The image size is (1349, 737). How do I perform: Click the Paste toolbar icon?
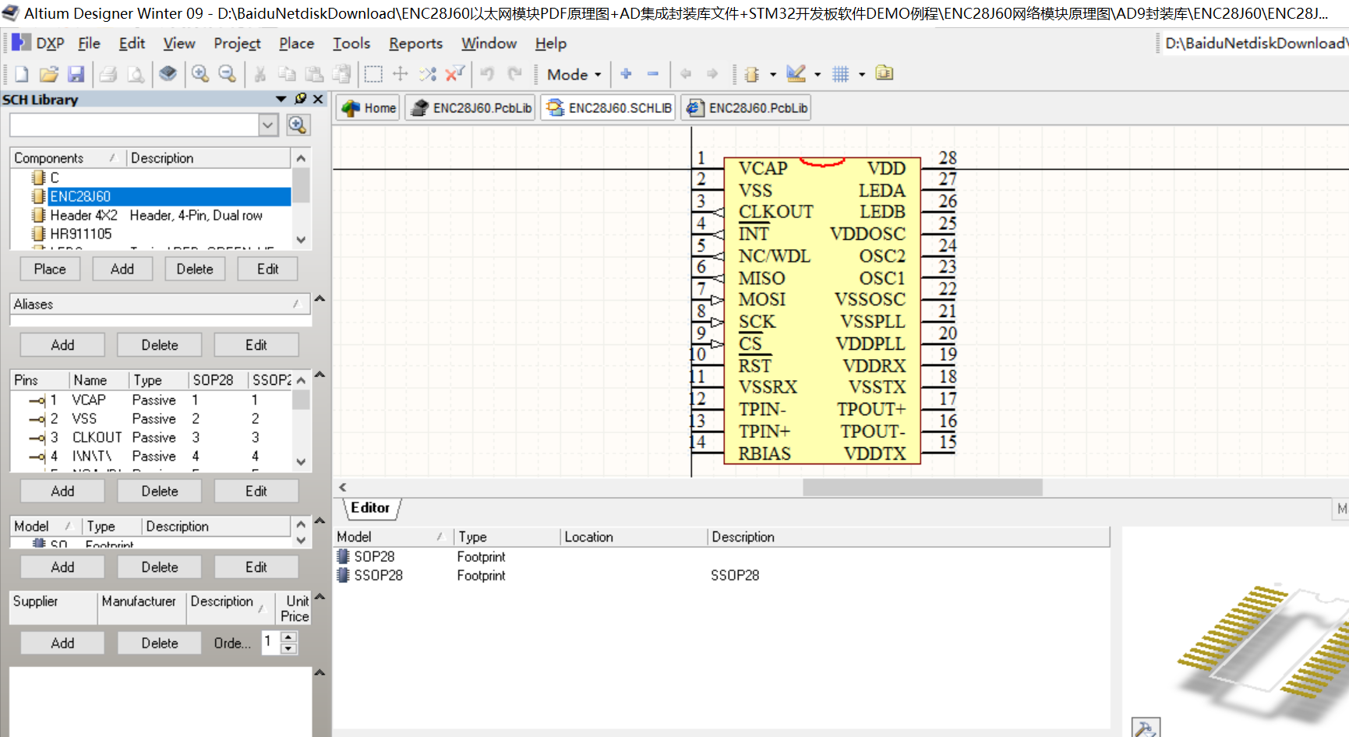tap(314, 74)
